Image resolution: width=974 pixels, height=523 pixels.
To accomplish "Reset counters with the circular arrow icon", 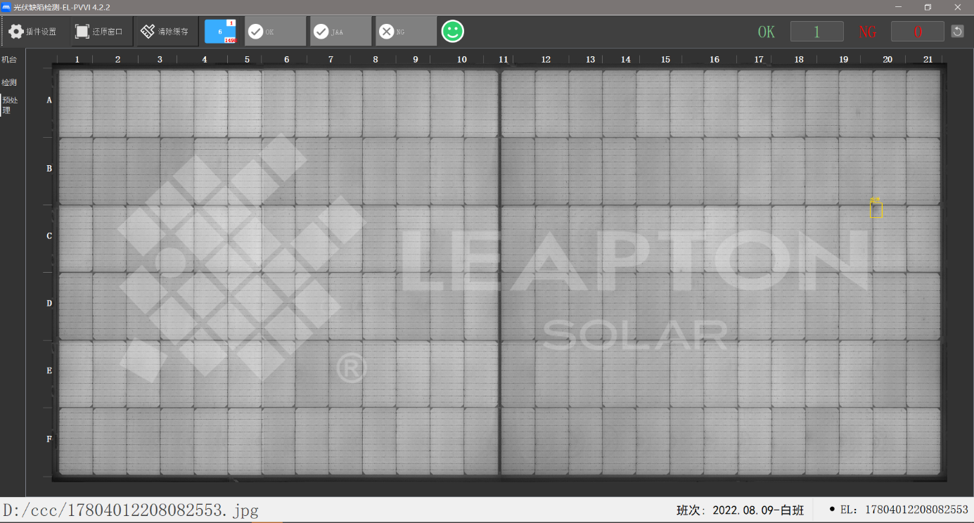I will [957, 32].
